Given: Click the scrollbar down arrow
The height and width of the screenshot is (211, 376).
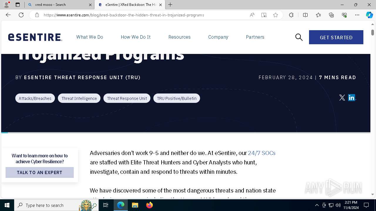Looking at the screenshot, I should pos(372,194).
